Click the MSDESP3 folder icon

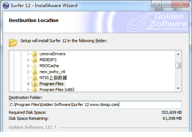pos(35,60)
